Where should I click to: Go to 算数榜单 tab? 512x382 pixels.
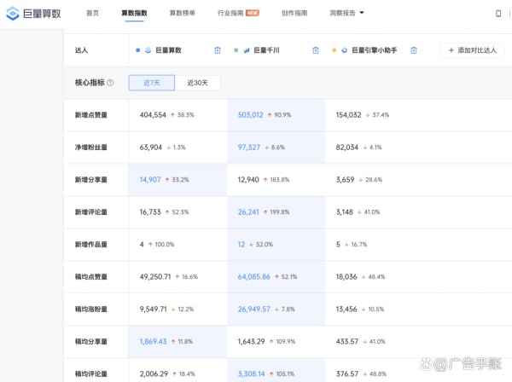(183, 13)
